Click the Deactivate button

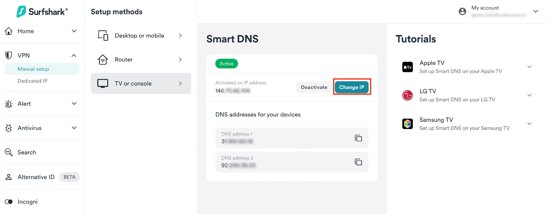pos(314,87)
